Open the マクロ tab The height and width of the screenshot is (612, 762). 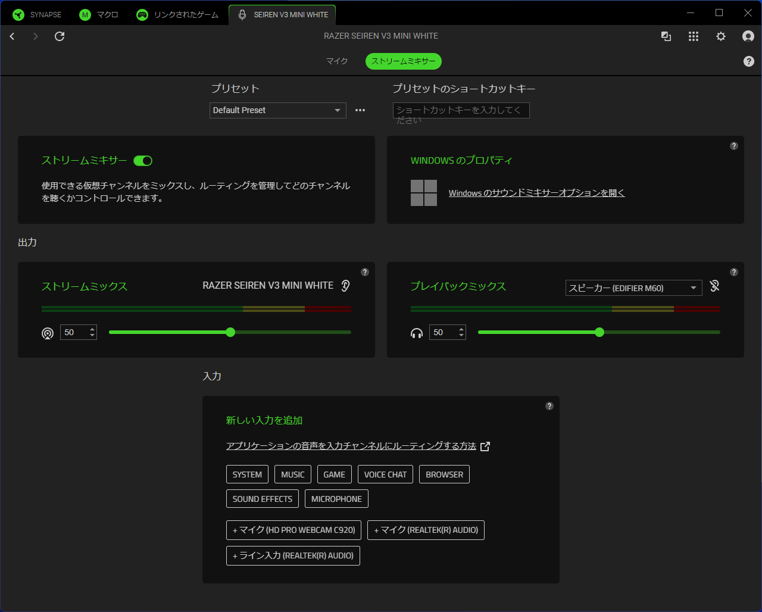[99, 15]
